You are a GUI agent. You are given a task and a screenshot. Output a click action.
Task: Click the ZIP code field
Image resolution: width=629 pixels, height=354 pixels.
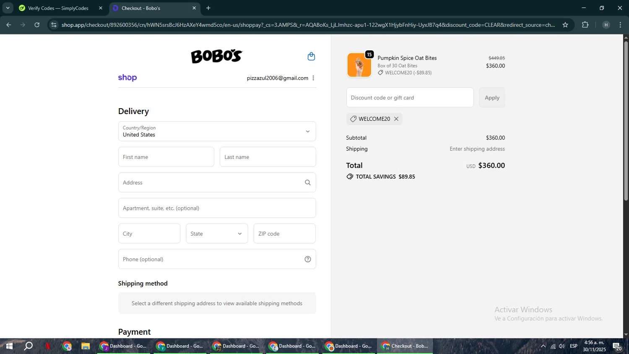click(285, 234)
